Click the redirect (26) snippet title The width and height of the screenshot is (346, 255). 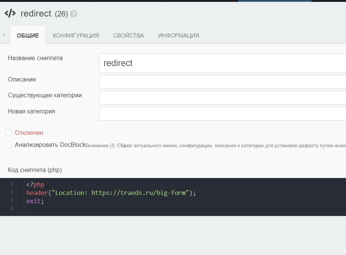click(44, 14)
